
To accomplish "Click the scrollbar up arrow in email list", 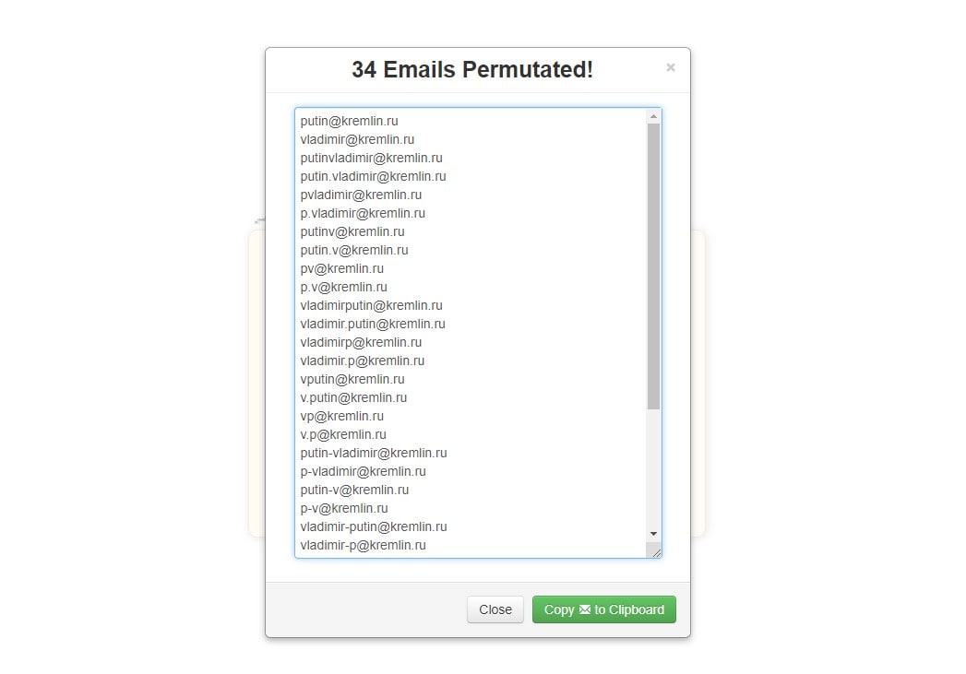I will [654, 116].
